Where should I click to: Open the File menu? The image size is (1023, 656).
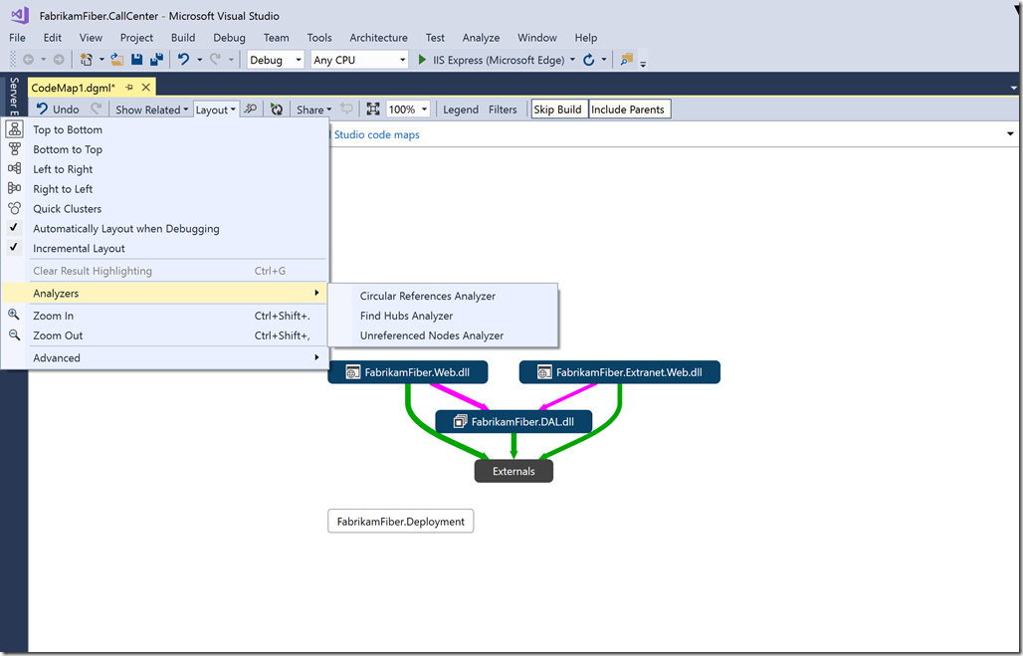coord(17,38)
